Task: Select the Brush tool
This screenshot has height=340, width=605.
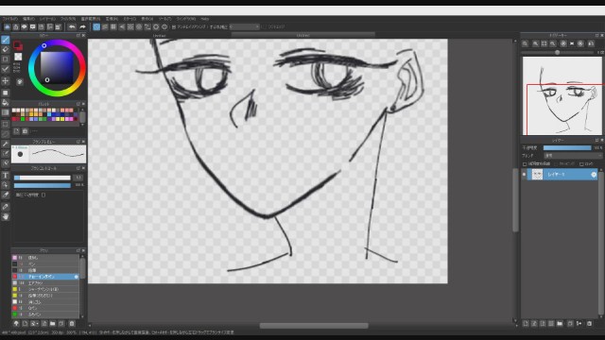Action: [x=6, y=40]
